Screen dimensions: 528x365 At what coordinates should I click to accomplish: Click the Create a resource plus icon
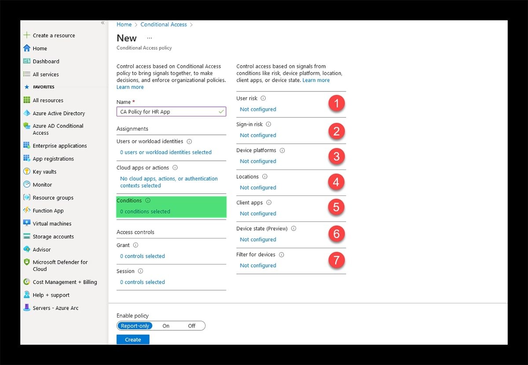pos(27,35)
